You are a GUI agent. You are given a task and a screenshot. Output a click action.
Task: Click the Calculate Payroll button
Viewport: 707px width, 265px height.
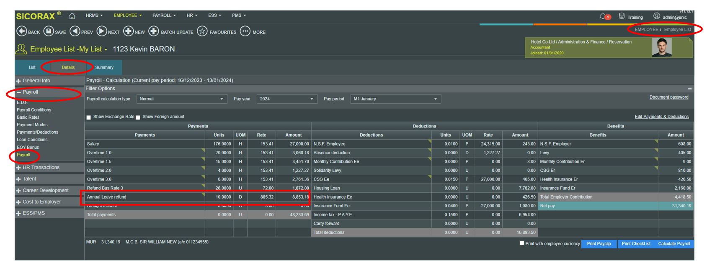[x=674, y=244]
